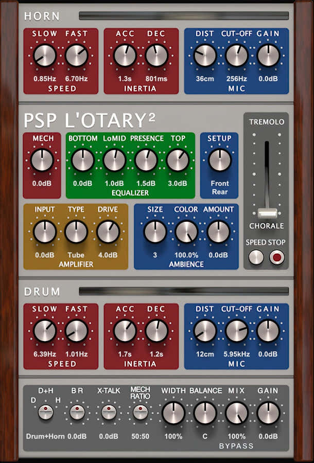This screenshot has height=463, width=314.
Task: Click the output GAIN knob
Action: 268,413
